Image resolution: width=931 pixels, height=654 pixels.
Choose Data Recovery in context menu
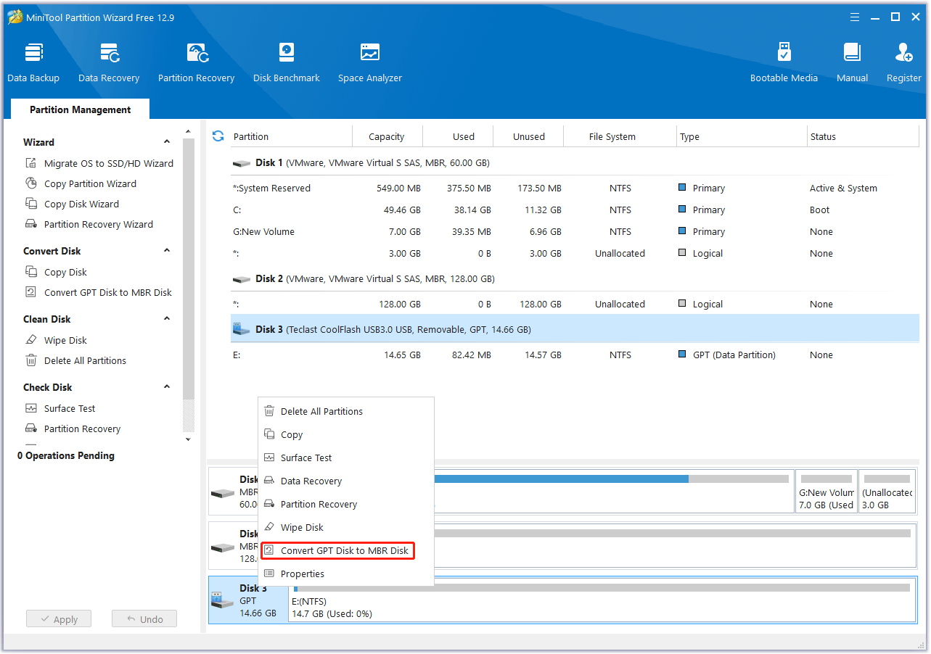point(346,481)
